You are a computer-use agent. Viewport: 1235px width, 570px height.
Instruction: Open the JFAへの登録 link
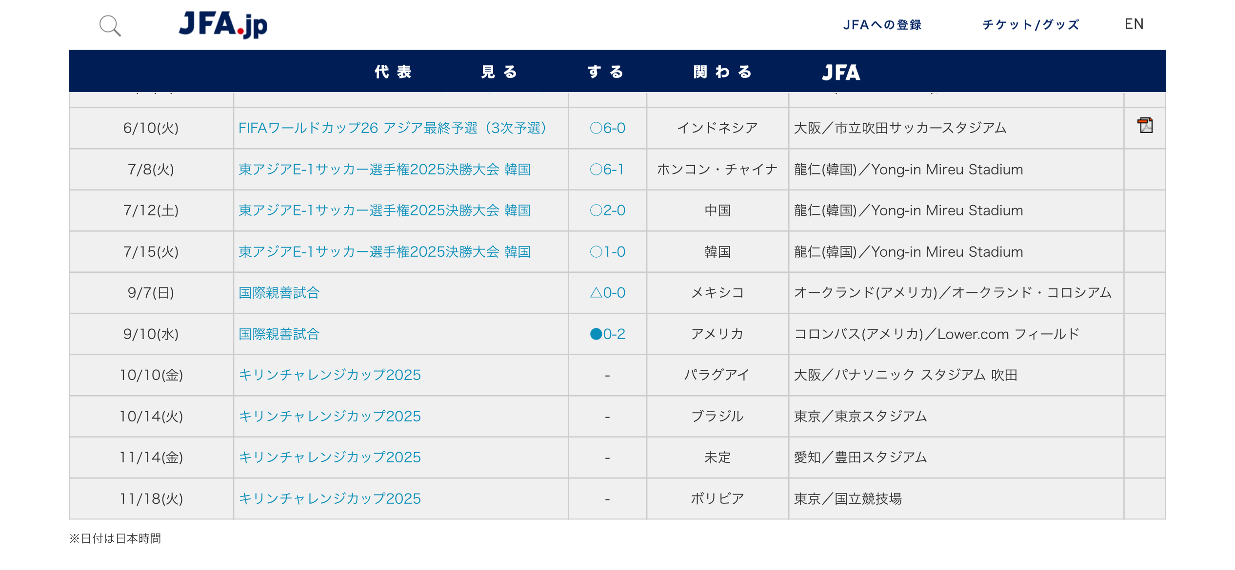pyautogui.click(x=882, y=25)
